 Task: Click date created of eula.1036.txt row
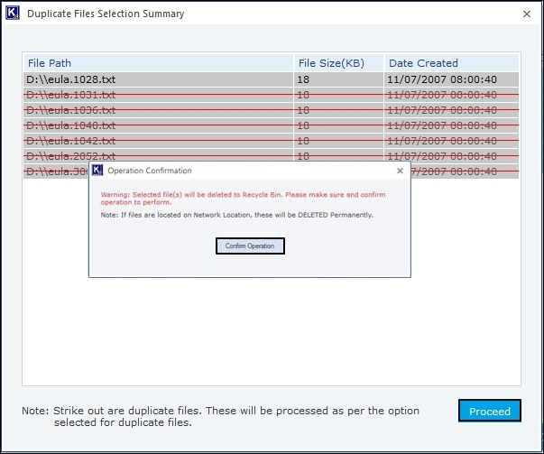442,110
